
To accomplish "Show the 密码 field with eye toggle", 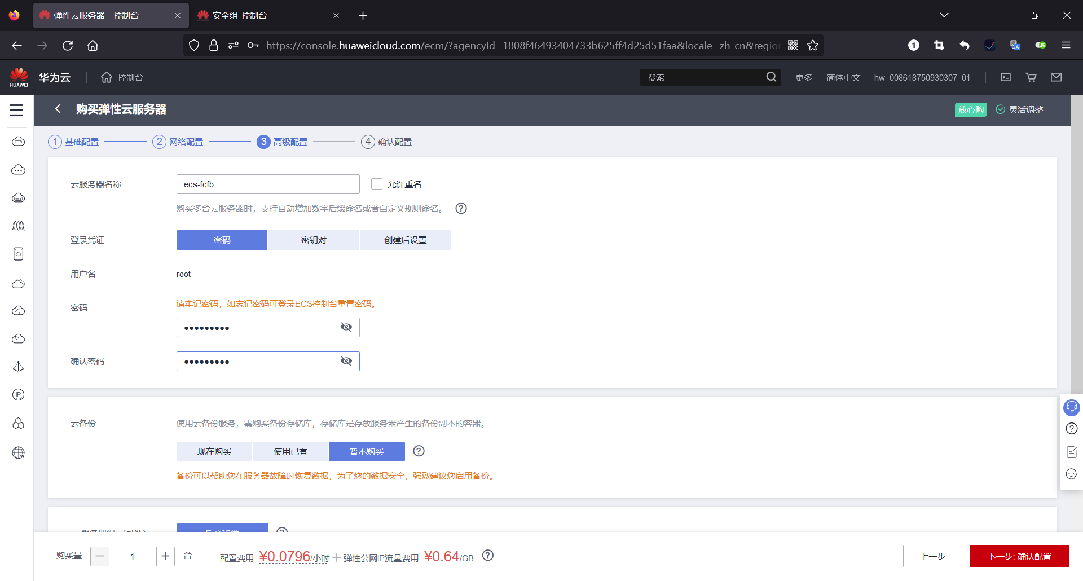I will (x=346, y=327).
